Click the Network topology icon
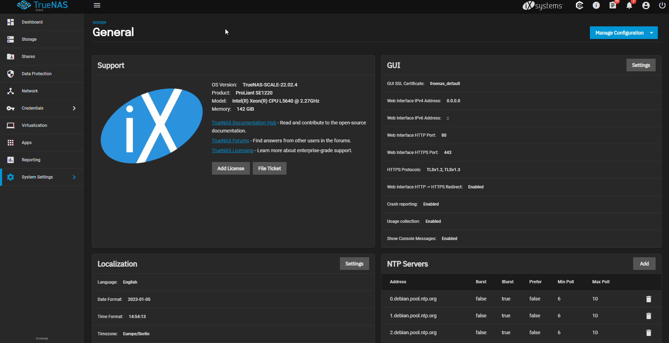 tap(11, 91)
